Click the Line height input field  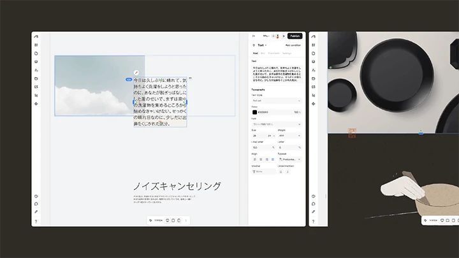[x=263, y=147]
